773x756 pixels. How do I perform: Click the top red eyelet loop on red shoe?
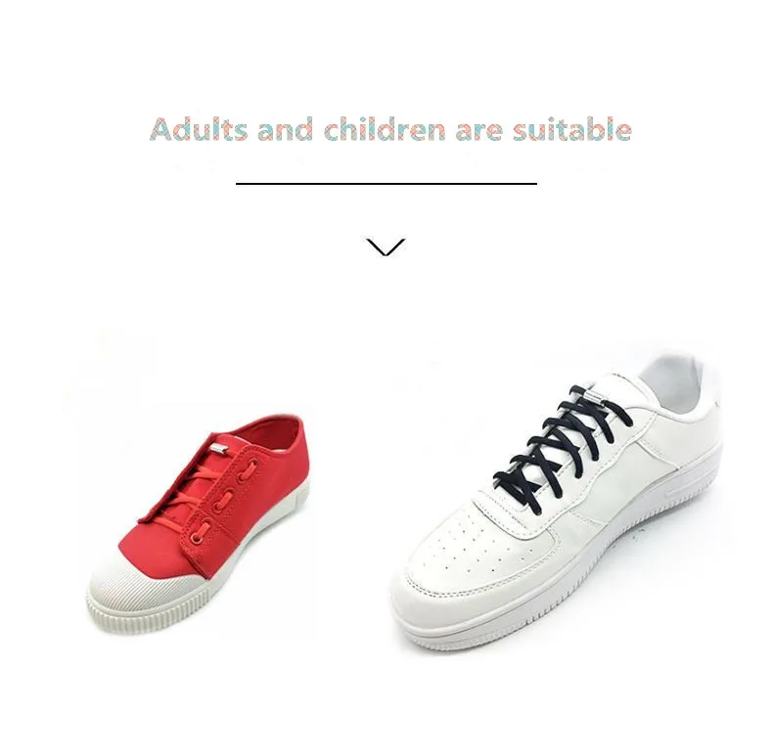(x=245, y=469)
